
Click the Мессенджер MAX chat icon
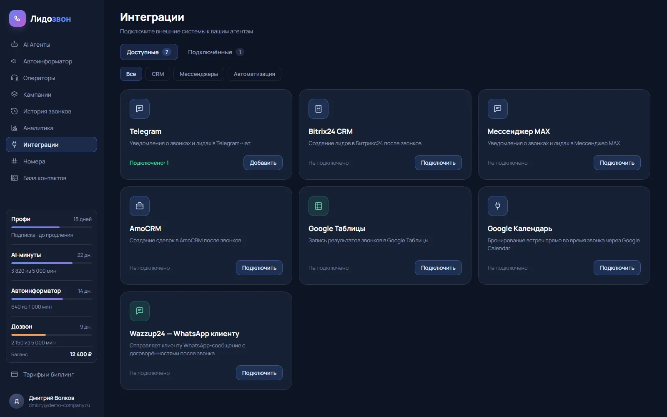498,109
